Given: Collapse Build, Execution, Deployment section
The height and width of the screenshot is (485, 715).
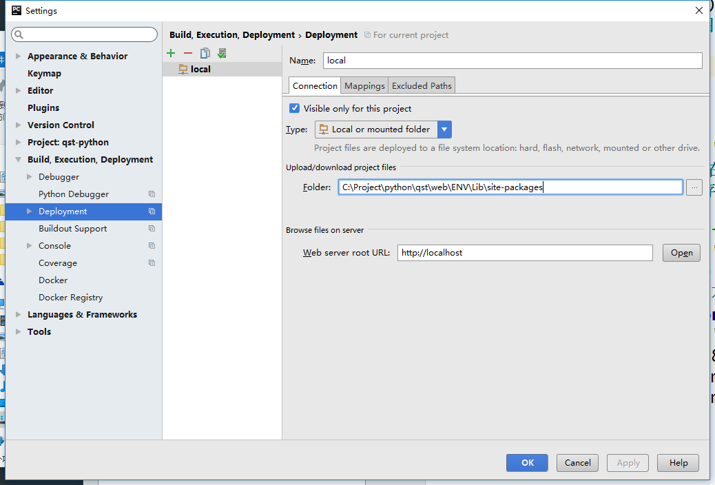Looking at the screenshot, I should 18,160.
